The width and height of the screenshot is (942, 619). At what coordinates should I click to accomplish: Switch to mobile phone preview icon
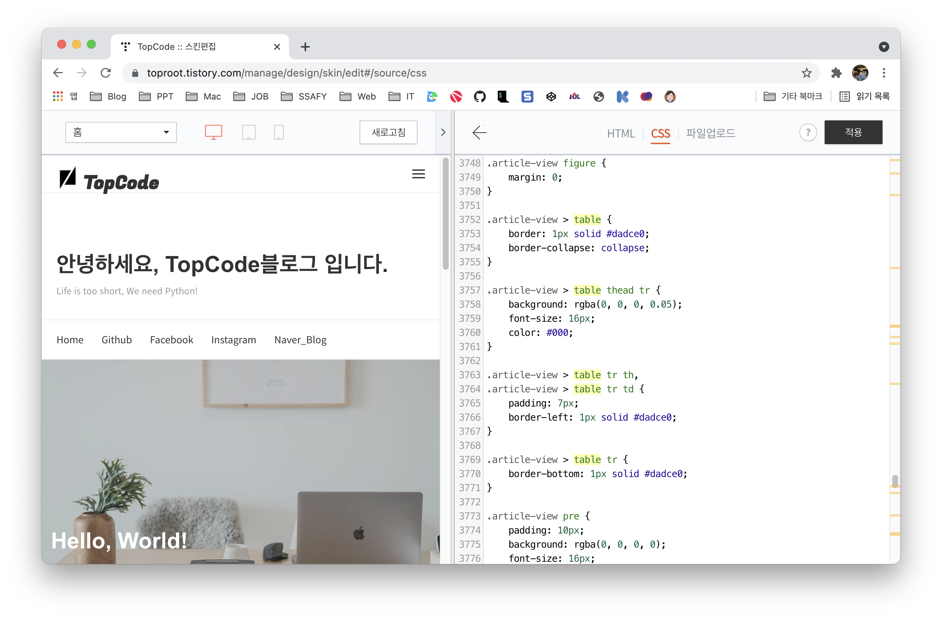pyautogui.click(x=279, y=132)
